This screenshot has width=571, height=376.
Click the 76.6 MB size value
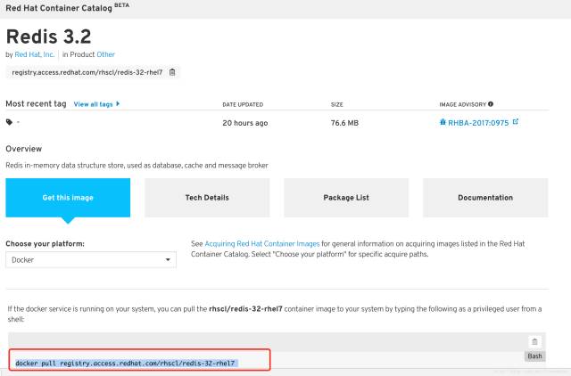(x=344, y=123)
